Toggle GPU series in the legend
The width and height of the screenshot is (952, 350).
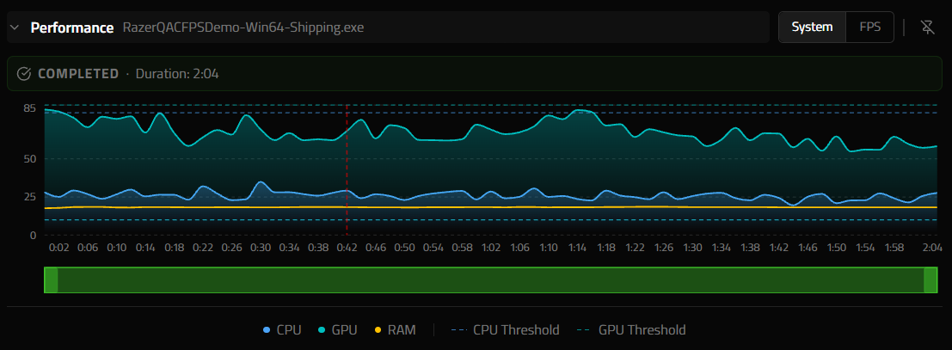pos(338,330)
